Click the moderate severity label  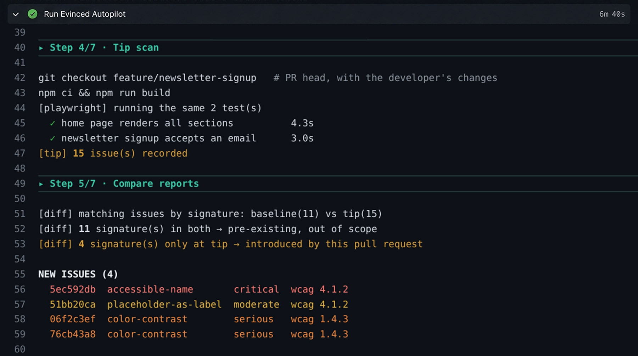[x=256, y=304]
